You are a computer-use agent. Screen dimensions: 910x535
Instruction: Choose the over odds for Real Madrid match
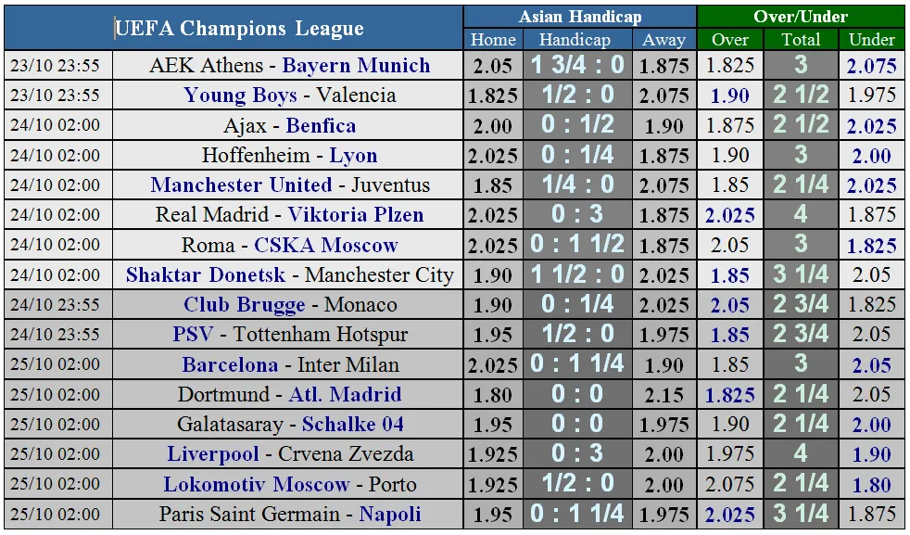[729, 215]
